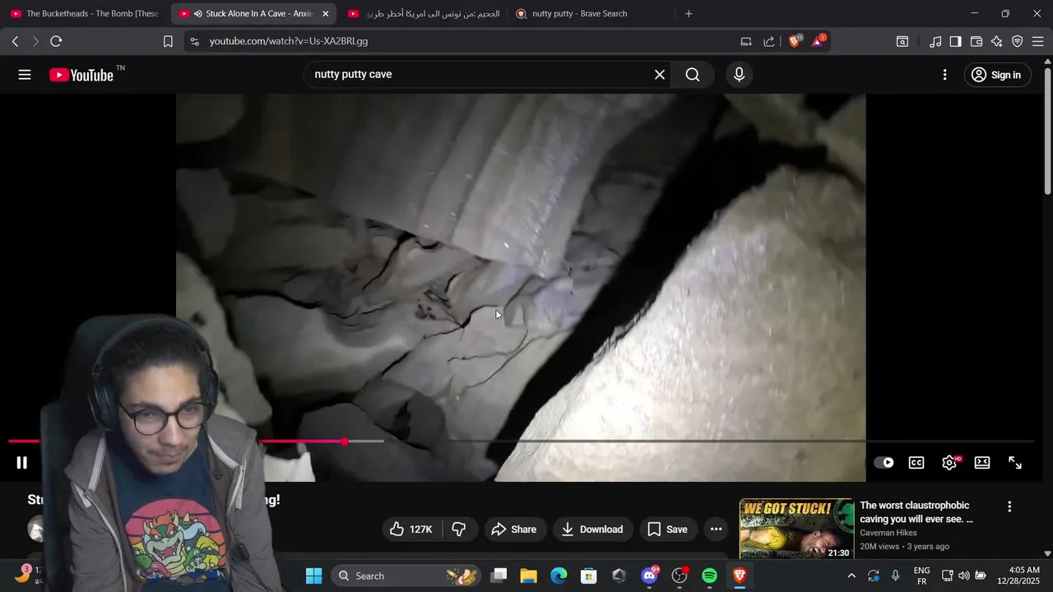
Task: Run the search with the magnifier button
Action: [x=693, y=75]
